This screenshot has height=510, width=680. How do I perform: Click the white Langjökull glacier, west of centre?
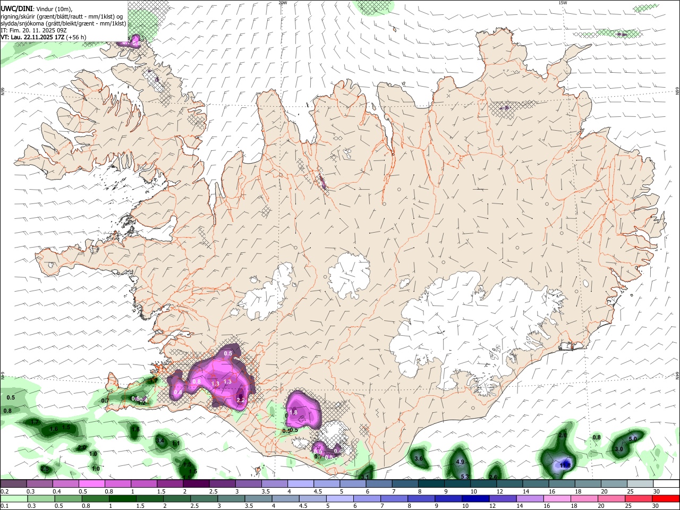[266, 291]
